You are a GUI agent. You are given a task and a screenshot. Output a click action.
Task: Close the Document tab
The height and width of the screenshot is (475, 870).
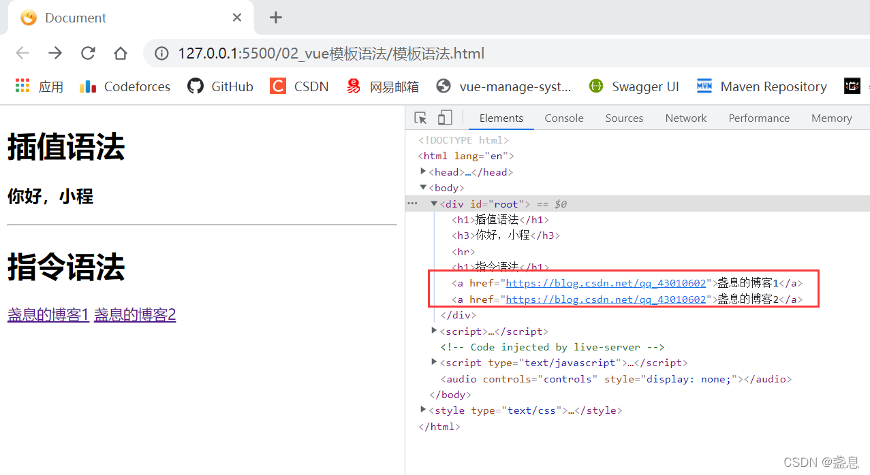pos(237,18)
